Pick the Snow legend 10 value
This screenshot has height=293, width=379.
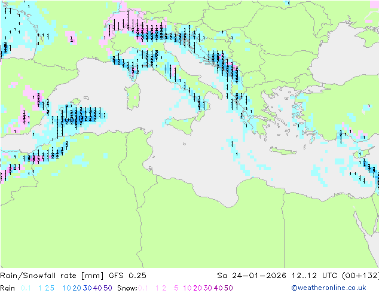coord(187,288)
